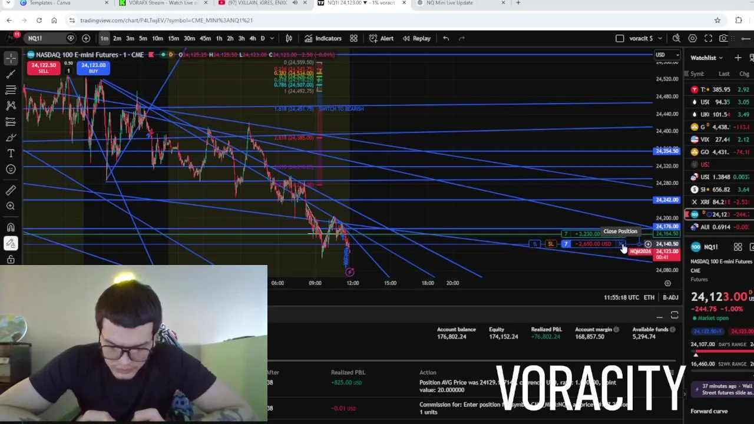
Task: Open the Account margin info icon
Action: 616,330
